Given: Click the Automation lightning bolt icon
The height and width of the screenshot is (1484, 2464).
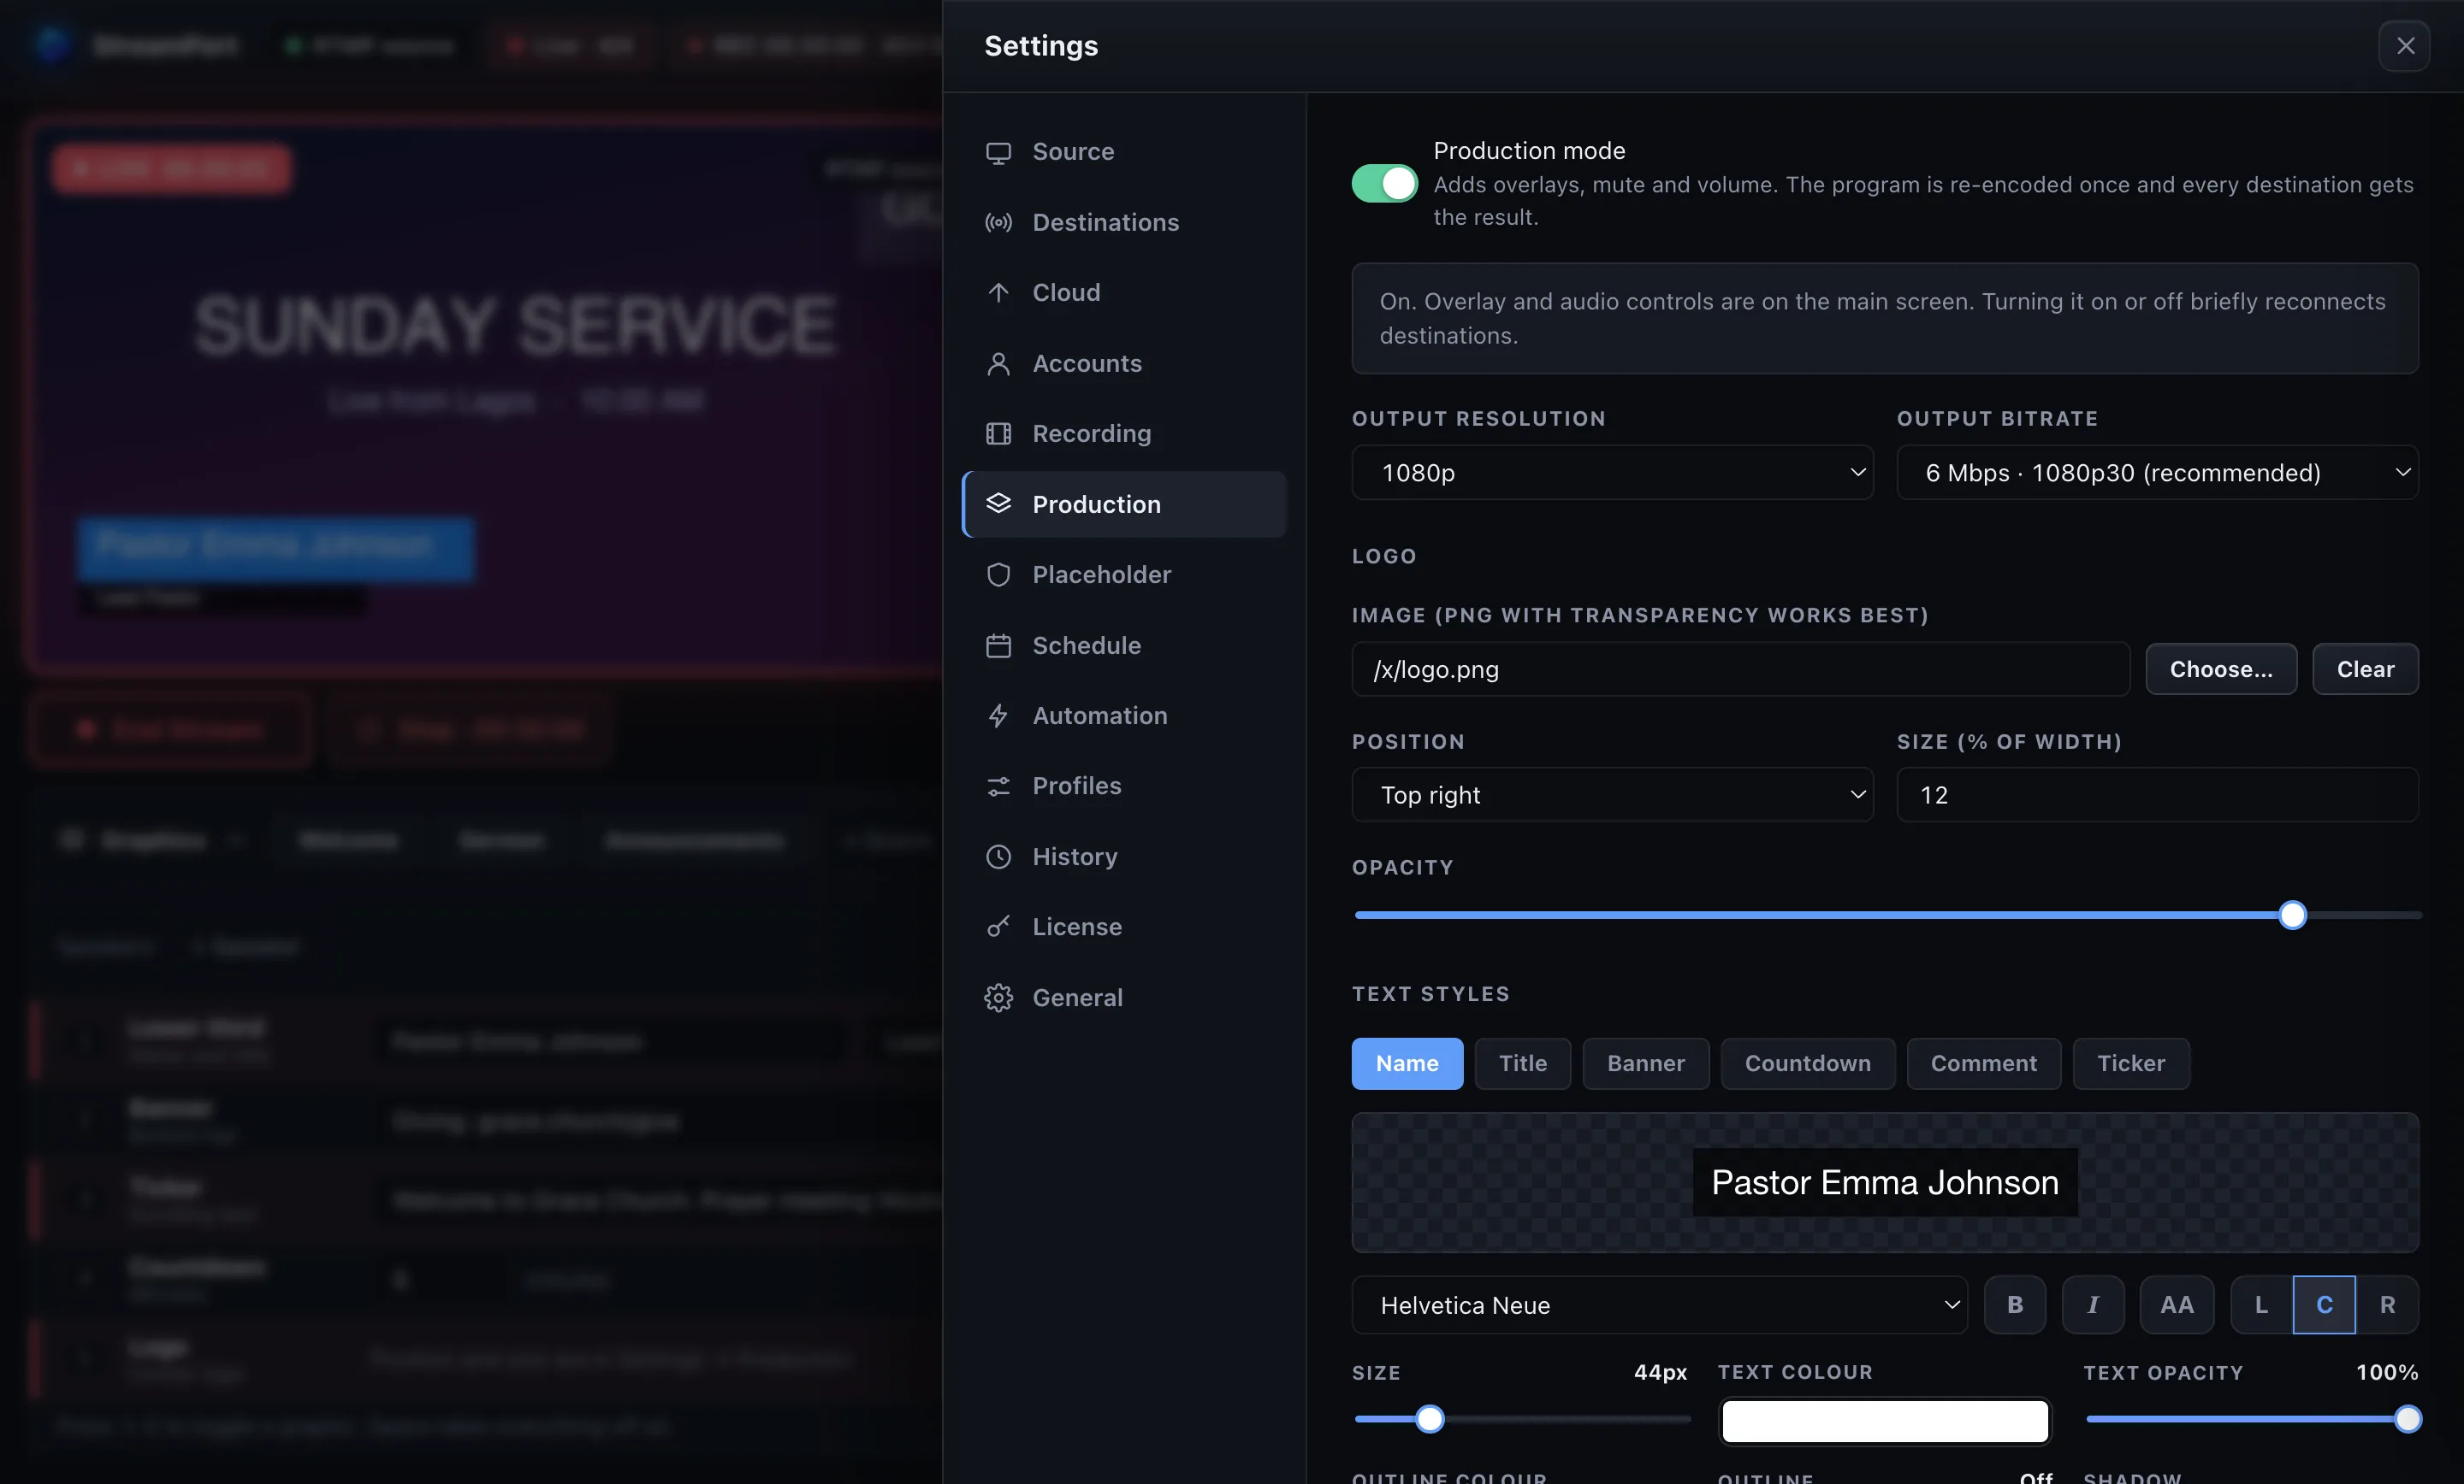Looking at the screenshot, I should (x=998, y=715).
